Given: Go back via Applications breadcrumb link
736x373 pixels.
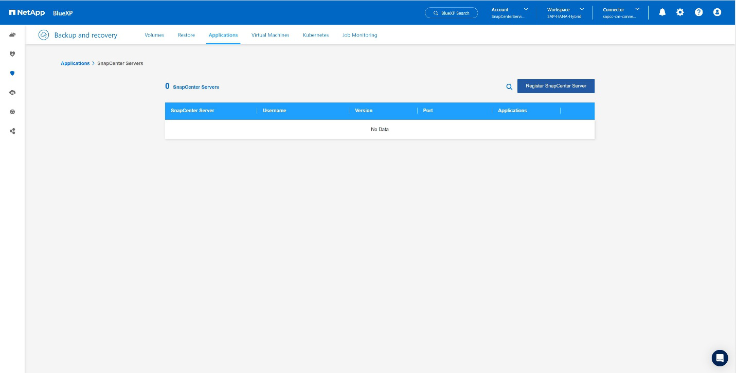Looking at the screenshot, I should 75,63.
